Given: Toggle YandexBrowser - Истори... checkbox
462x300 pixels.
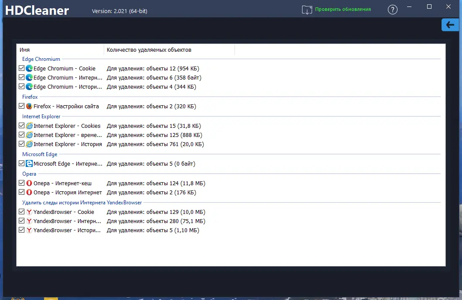Looking at the screenshot, I should tap(21, 230).
